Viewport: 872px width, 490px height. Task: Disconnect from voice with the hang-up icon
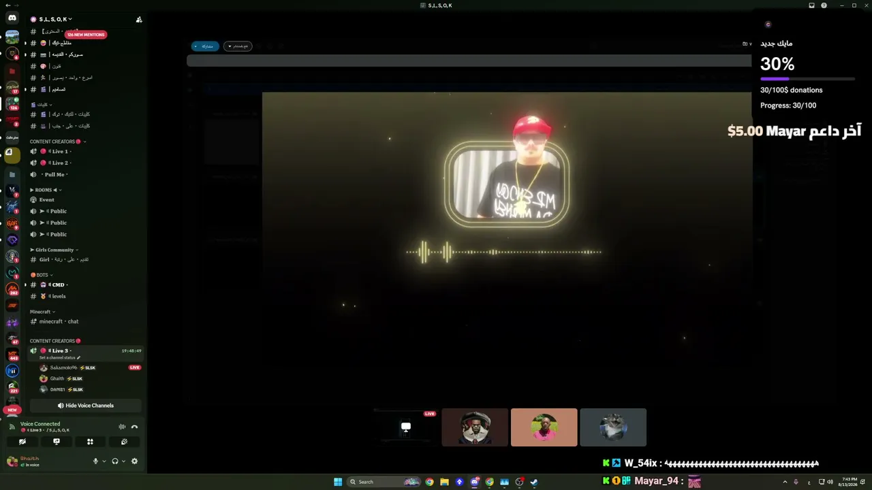pyautogui.click(x=134, y=427)
